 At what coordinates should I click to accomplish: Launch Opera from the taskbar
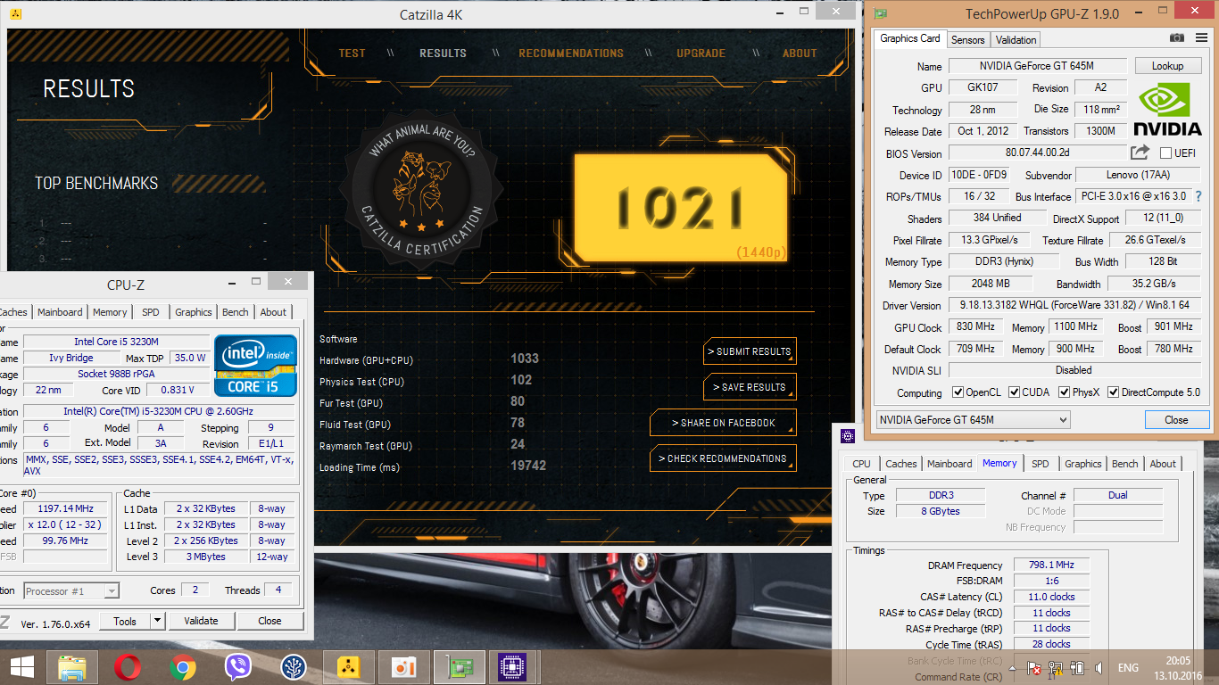coord(128,667)
